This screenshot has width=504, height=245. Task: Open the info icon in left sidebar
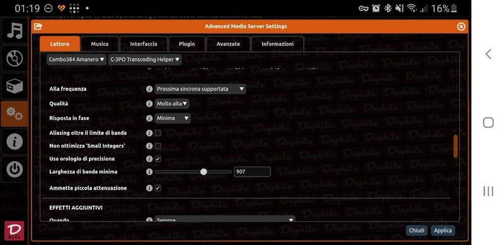tap(14, 142)
